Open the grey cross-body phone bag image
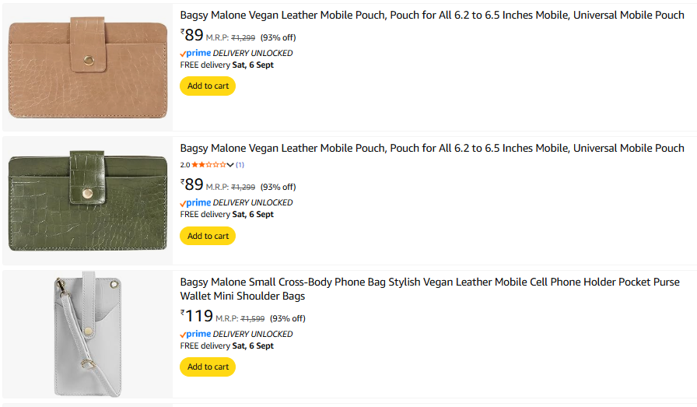 pos(88,334)
